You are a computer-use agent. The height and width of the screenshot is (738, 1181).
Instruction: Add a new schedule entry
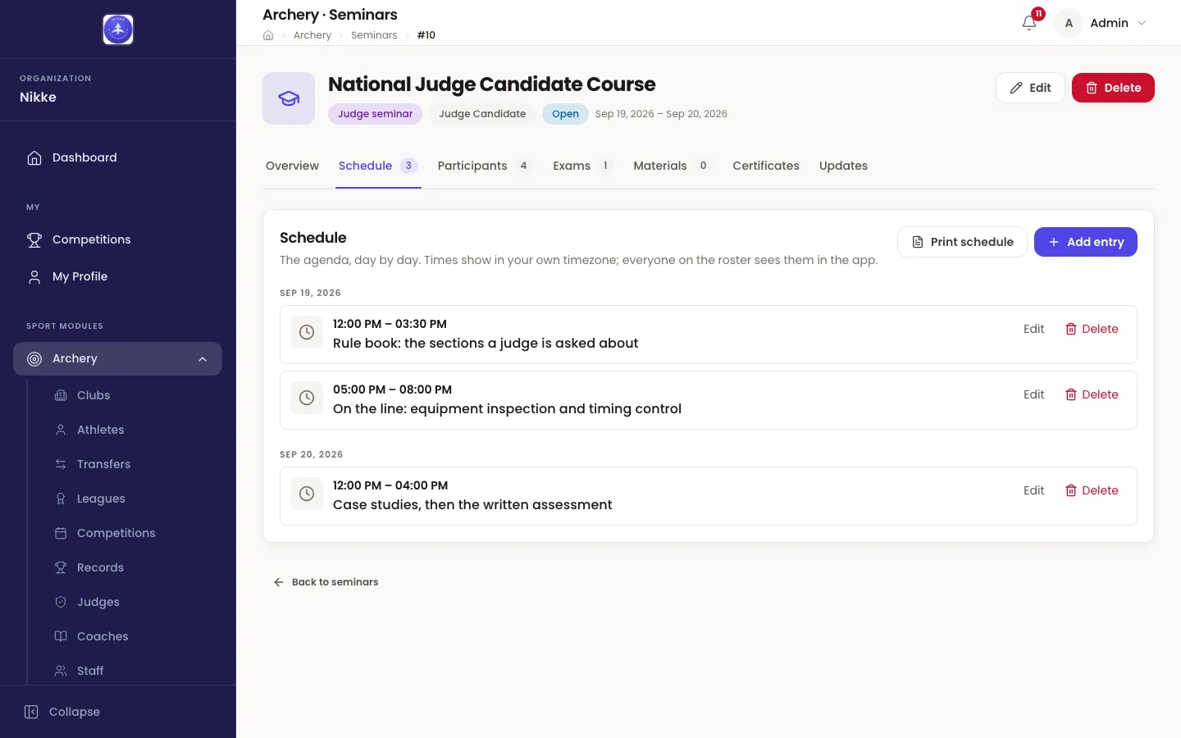click(1086, 242)
